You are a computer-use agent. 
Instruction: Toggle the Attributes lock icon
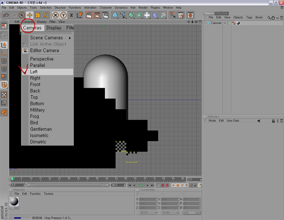pos(273,121)
